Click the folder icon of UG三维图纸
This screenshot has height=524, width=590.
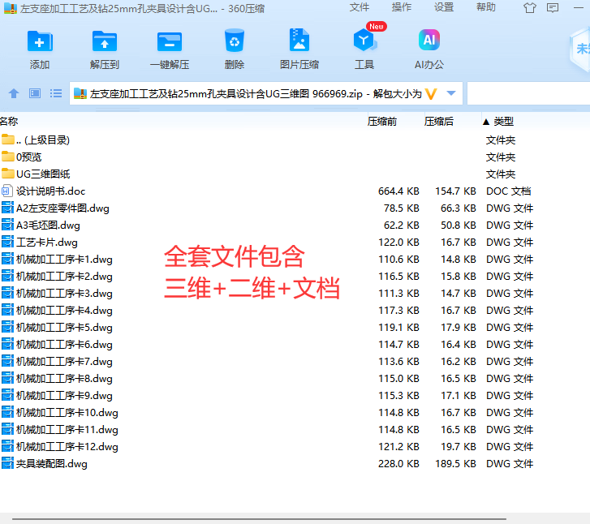(x=7, y=174)
